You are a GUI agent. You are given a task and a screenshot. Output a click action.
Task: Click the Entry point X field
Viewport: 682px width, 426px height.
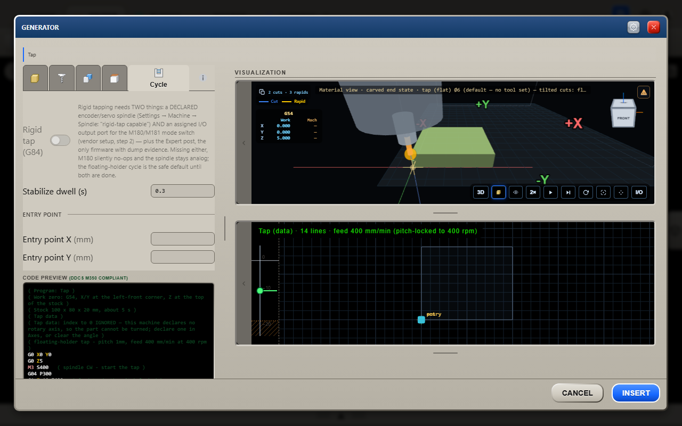[183, 239]
